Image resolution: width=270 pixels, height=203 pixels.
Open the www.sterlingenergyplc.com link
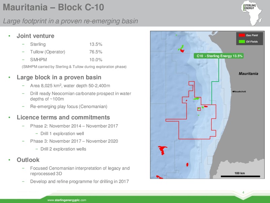point(67,200)
